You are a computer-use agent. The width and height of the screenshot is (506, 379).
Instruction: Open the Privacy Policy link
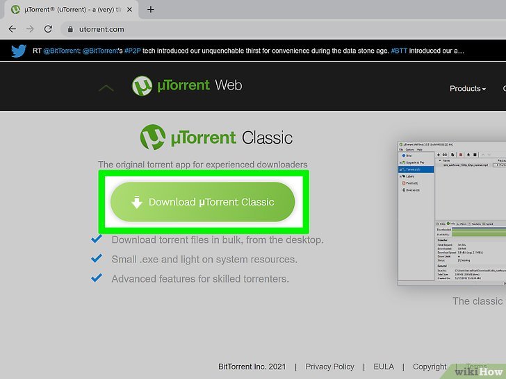[x=329, y=367]
